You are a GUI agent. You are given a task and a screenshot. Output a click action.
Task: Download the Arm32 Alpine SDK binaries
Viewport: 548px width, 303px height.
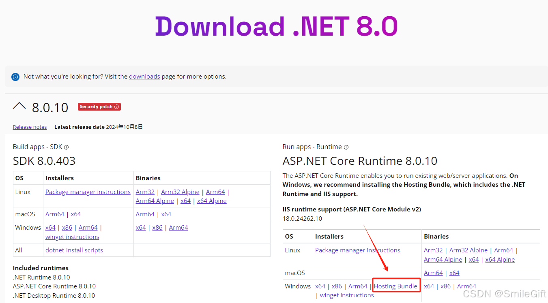[x=180, y=192]
